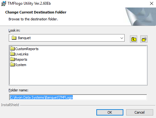Image resolution: width=156 pixels, height=118 pixels.
Task: Click in the Folder name field
Action: (78, 97)
